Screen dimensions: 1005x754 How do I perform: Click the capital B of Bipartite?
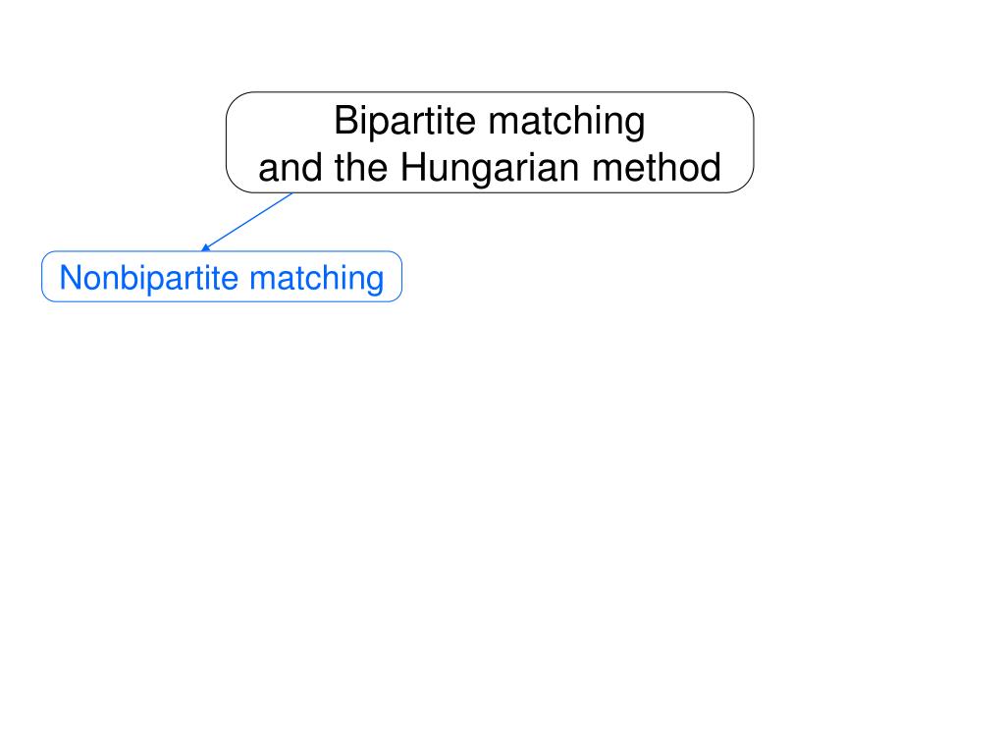pyautogui.click(x=346, y=121)
